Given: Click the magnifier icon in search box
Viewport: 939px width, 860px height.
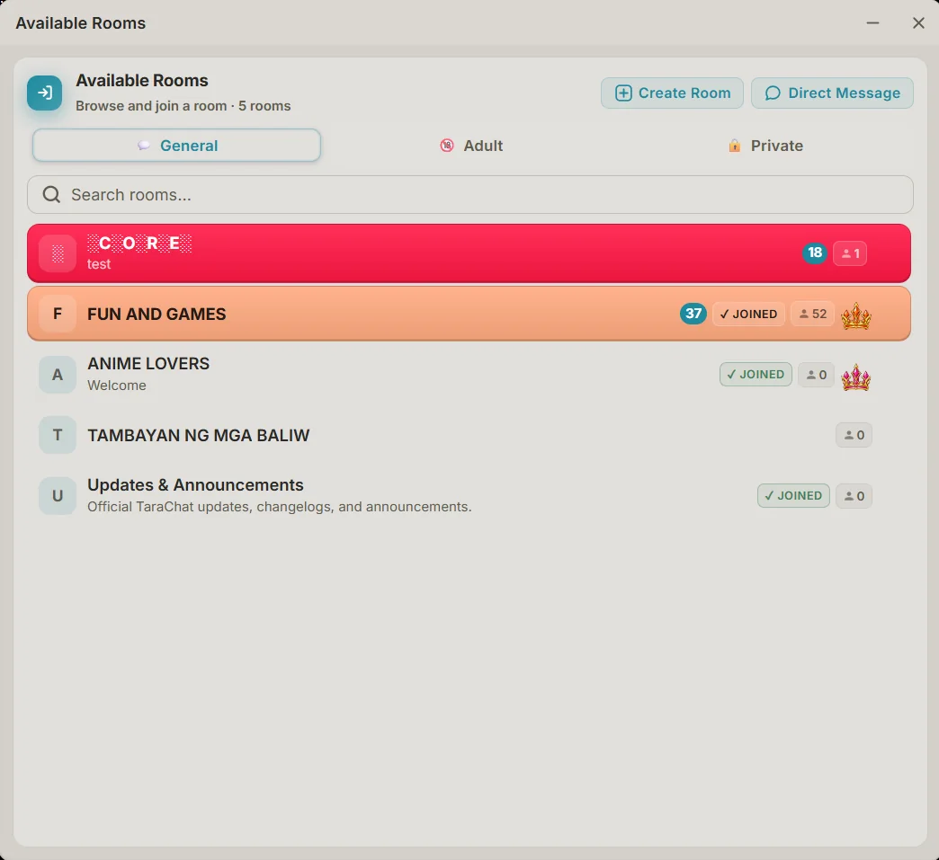Looking at the screenshot, I should point(51,194).
